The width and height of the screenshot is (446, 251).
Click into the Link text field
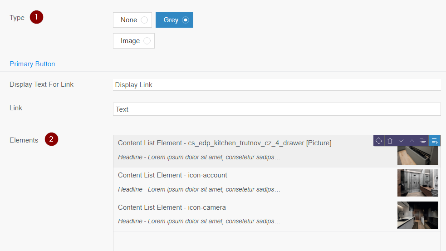pos(277,109)
